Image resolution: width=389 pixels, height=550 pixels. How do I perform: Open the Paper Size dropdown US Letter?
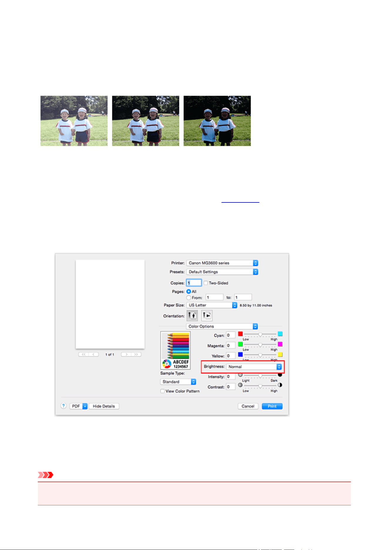[212, 305]
